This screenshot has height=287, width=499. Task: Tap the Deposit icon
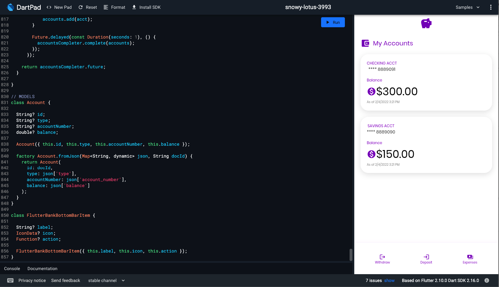(426, 257)
